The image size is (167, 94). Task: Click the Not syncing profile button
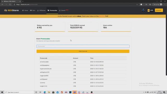click(157, 4)
